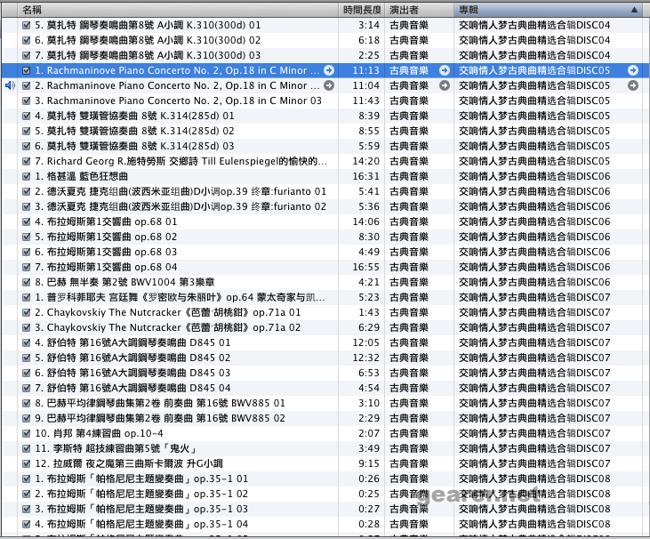Image resolution: width=650 pixels, height=539 pixels.
Task: Click arrow icon beside selected Rachmaninove track 1 name
Action: pyautogui.click(x=329, y=70)
